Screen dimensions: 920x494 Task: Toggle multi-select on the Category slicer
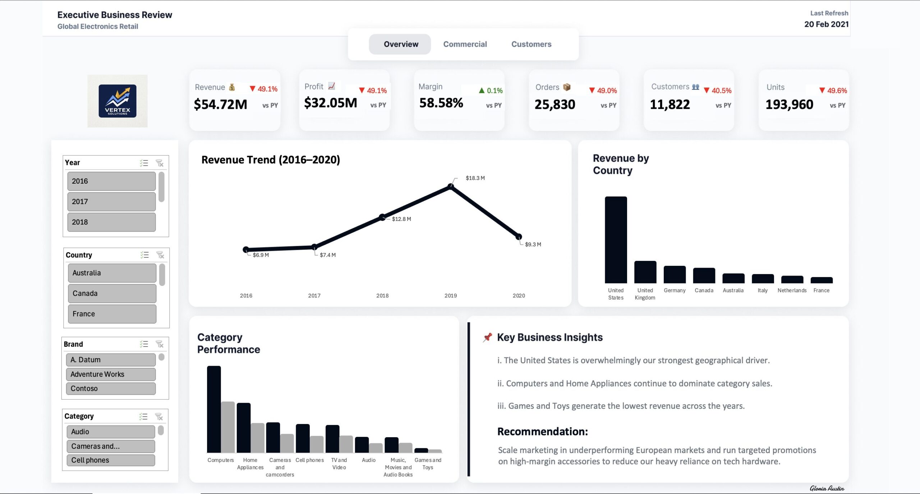143,416
